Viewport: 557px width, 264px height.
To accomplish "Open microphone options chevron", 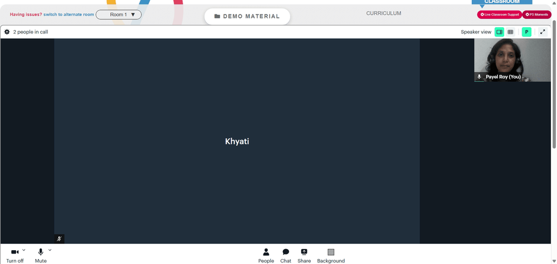I will point(50,250).
